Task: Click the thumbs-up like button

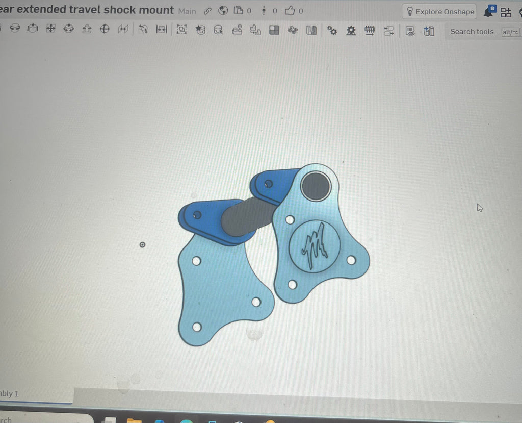Action: pyautogui.click(x=290, y=11)
